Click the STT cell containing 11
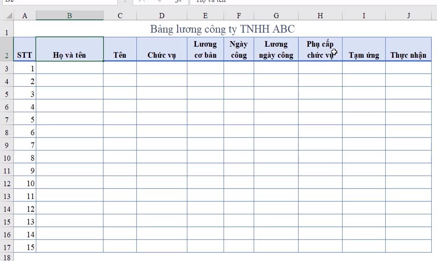Screen dimensions: 437x261 (25, 195)
